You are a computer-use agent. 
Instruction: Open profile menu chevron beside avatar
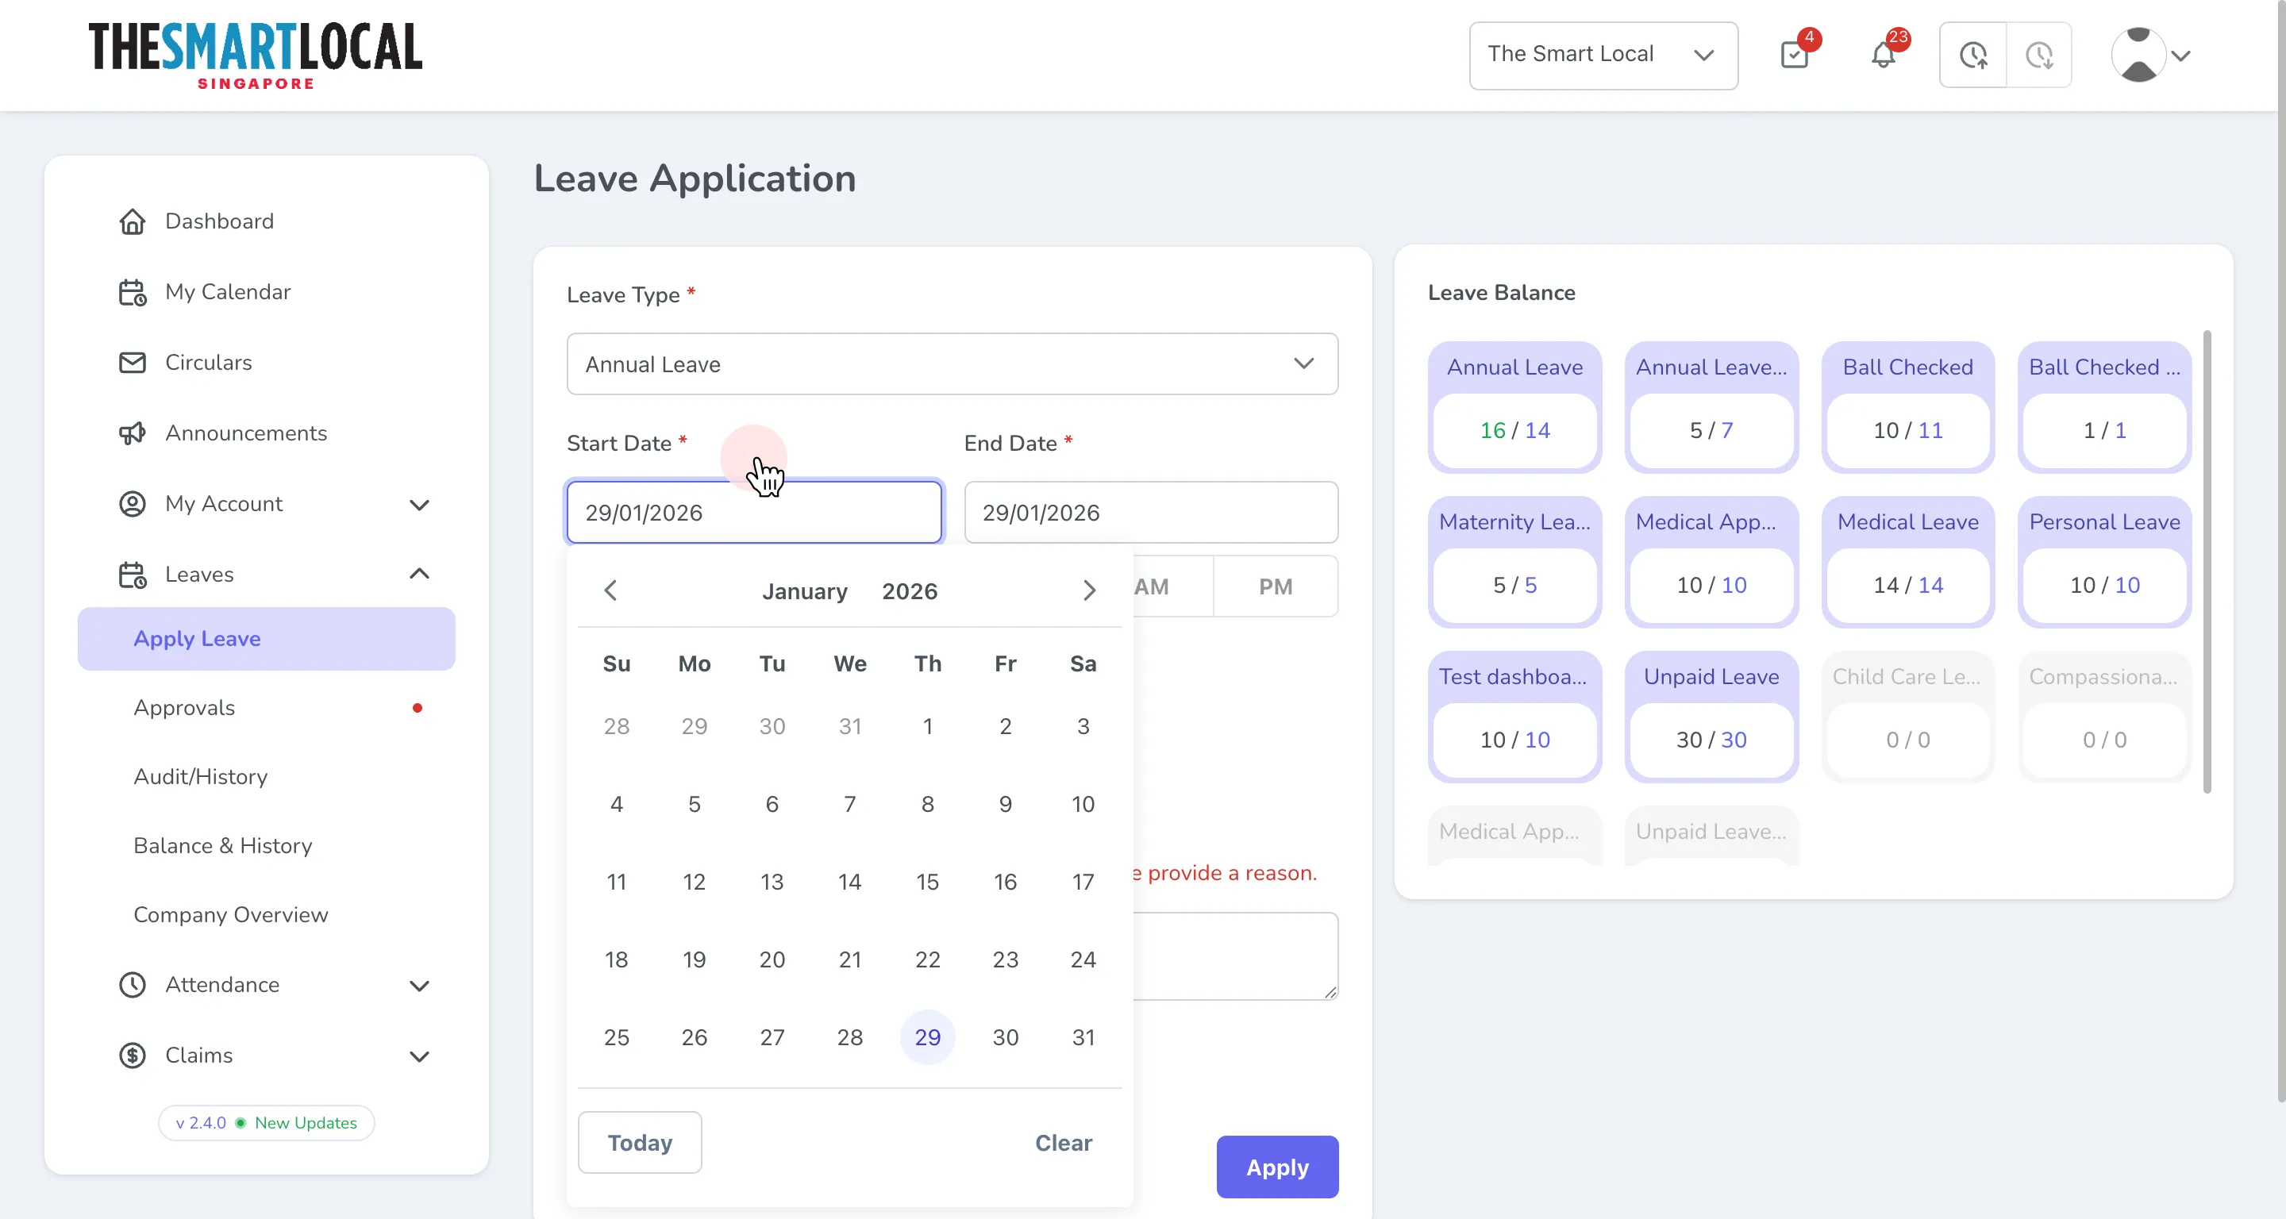point(2180,56)
